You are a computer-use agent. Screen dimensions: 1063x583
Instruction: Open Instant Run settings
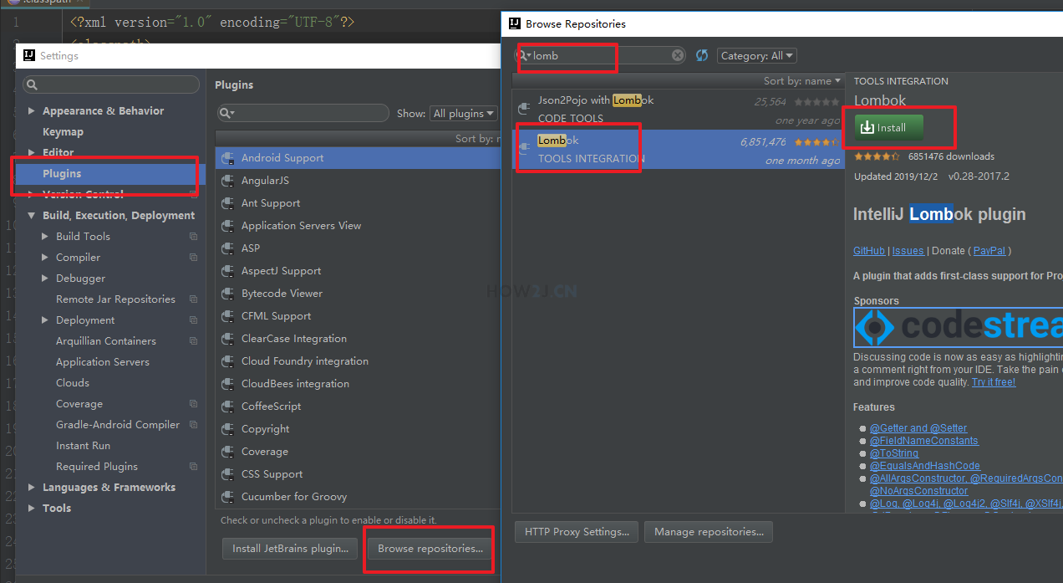83,446
